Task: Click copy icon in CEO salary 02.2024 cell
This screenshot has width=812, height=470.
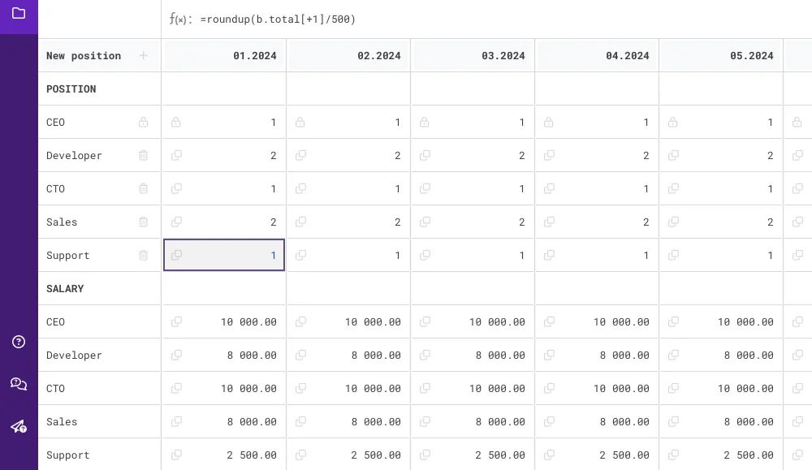Action: 300,322
